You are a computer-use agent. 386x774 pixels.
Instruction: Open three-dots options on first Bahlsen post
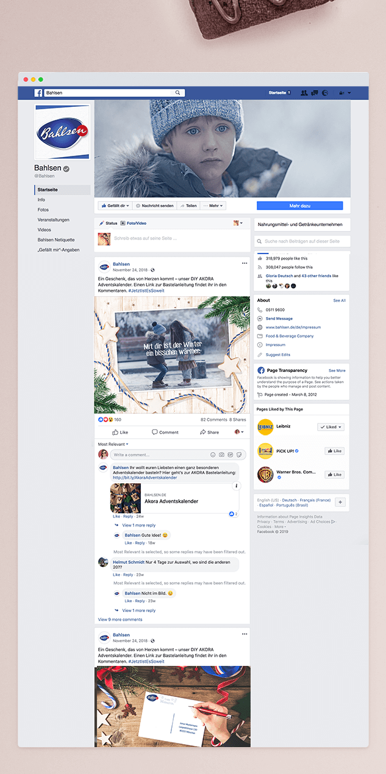coord(245,263)
